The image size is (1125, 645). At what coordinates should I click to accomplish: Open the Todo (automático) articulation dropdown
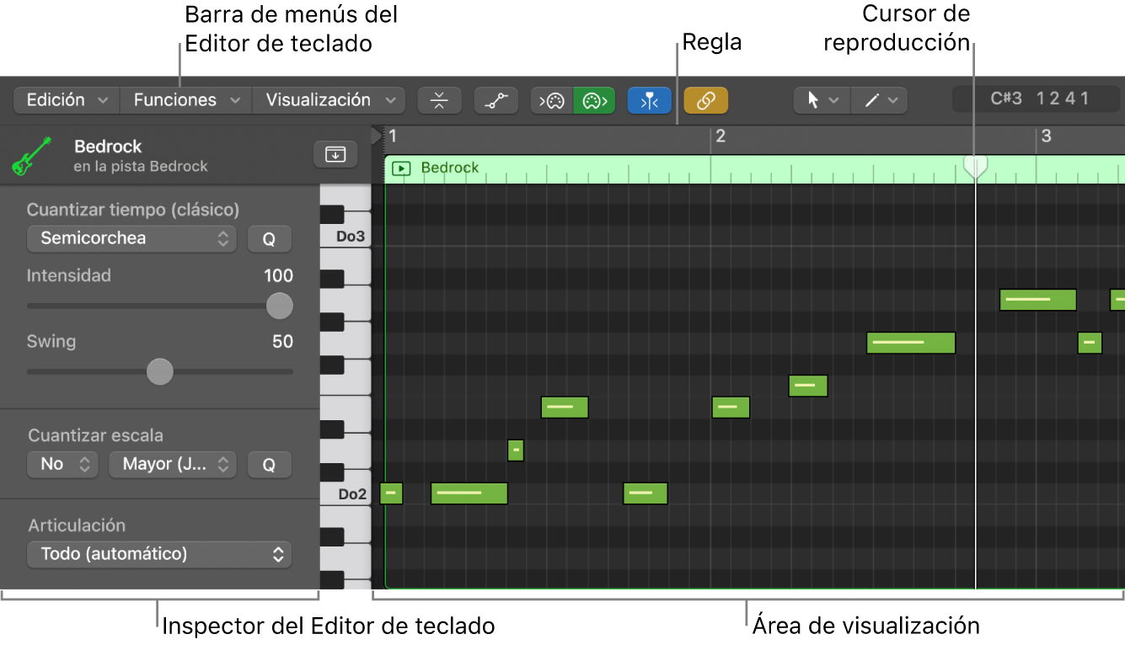click(x=159, y=554)
